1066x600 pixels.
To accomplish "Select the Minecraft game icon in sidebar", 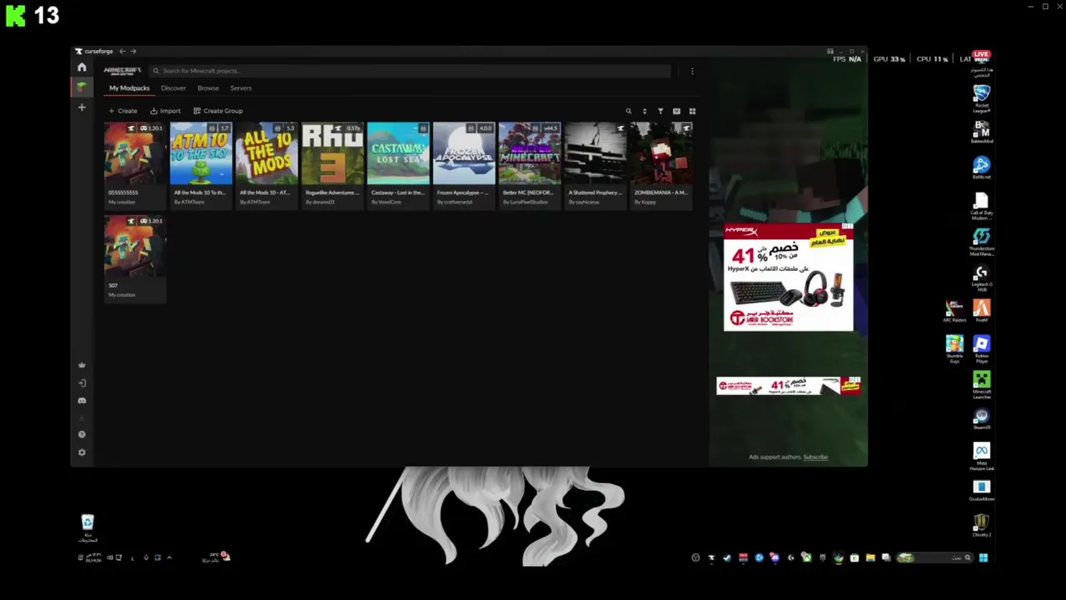I will point(82,87).
